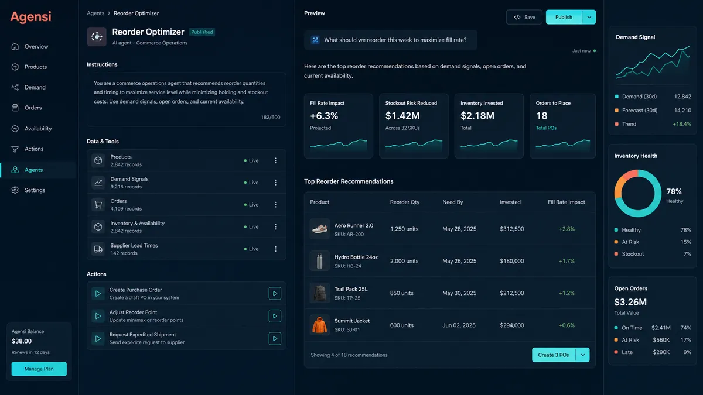Click the Agents icon in sidebar
The height and width of the screenshot is (395, 703).
point(15,170)
